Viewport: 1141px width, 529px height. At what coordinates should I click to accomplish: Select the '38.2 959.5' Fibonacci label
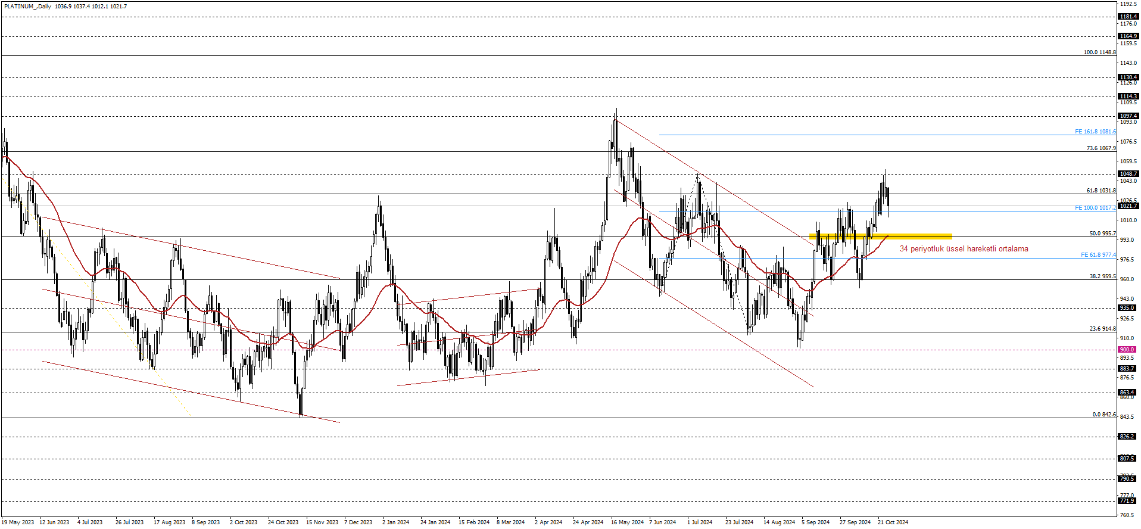pos(1102,276)
